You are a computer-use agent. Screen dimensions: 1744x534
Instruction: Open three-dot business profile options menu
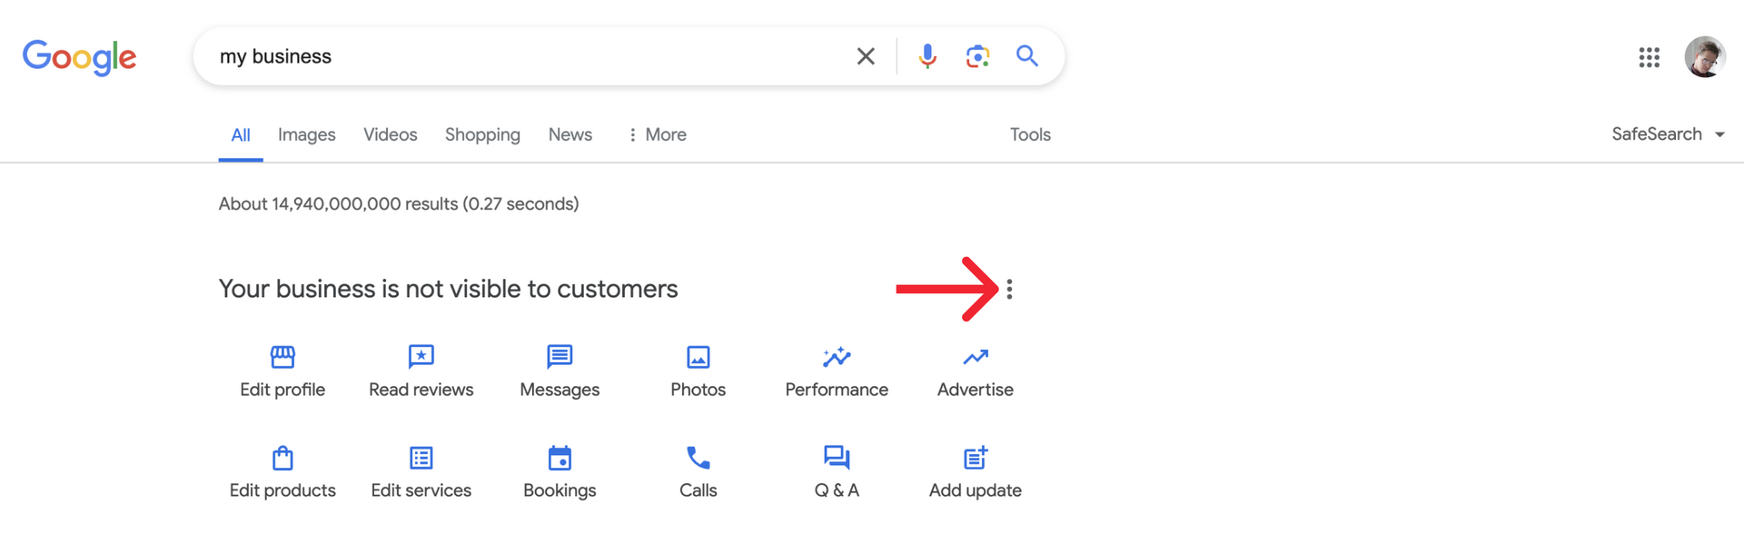tap(1009, 289)
